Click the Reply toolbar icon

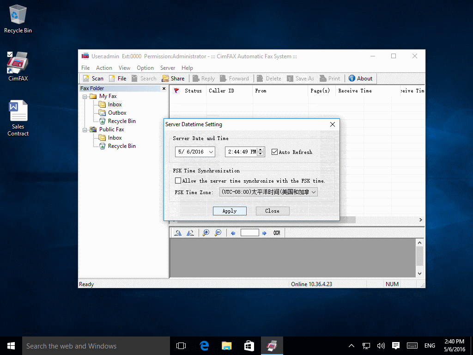pos(204,79)
